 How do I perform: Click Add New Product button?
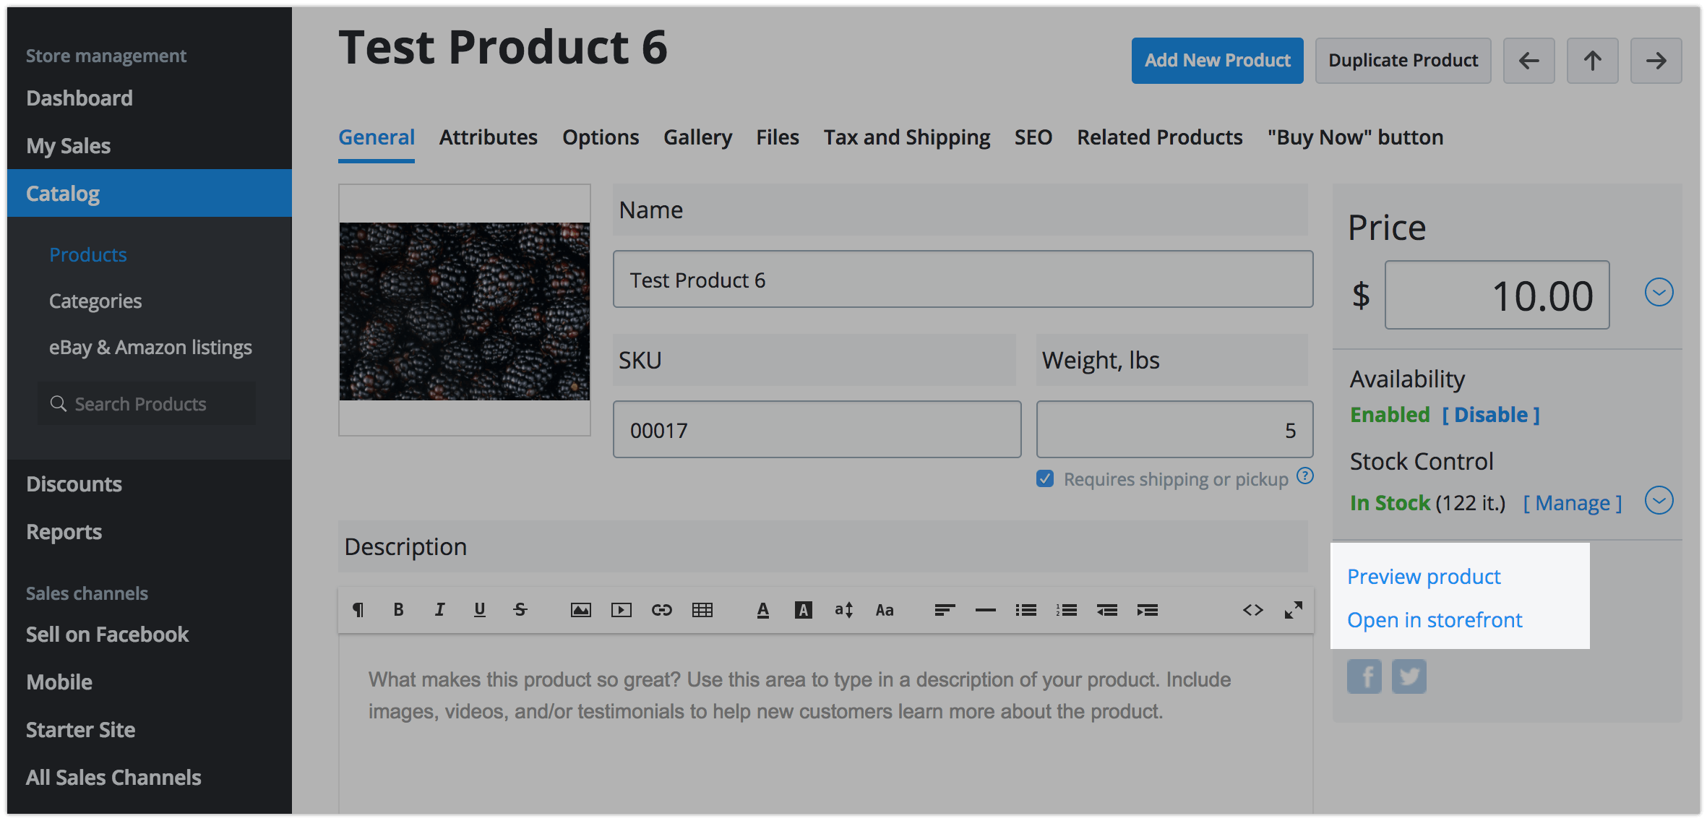1217,61
